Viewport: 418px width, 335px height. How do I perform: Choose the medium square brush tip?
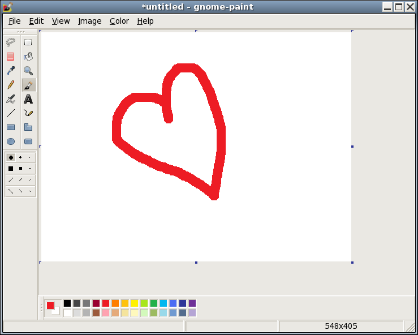tap(20, 169)
